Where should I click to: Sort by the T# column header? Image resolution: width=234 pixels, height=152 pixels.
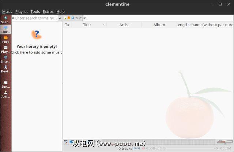(x=67, y=25)
